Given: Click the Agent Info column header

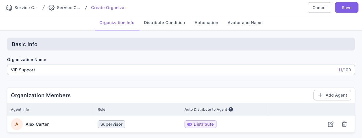Looking at the screenshot, I should point(20,110).
